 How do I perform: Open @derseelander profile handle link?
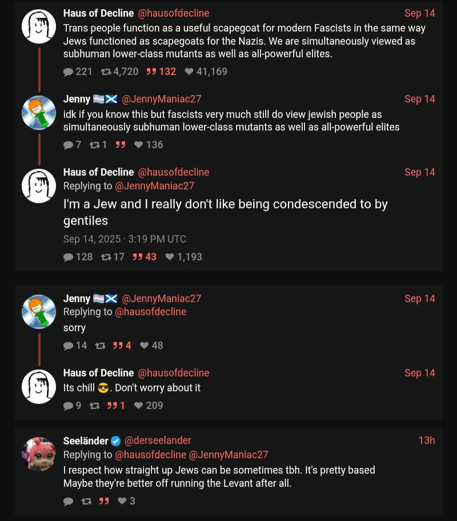[x=158, y=440]
